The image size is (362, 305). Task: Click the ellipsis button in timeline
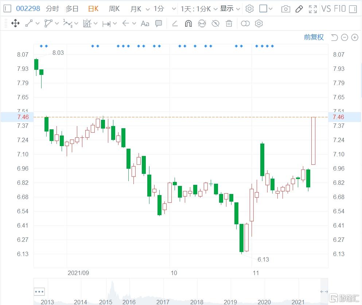(39, 291)
